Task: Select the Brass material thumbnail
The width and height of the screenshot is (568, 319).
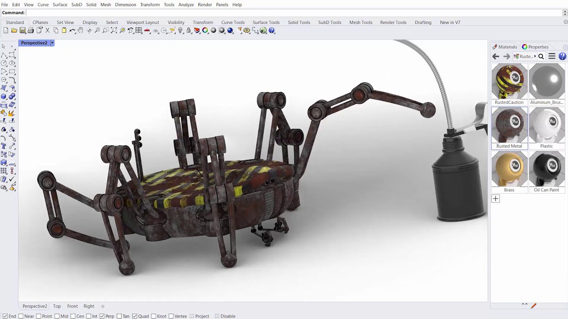Action: pyautogui.click(x=509, y=169)
